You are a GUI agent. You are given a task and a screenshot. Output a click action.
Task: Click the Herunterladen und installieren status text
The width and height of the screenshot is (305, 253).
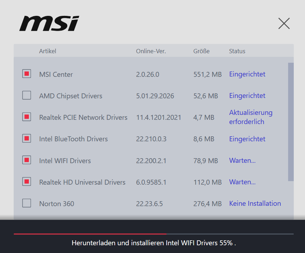tap(154, 243)
